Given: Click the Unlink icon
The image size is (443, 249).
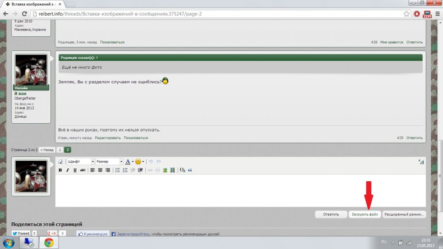Looking at the screenshot, I should (158, 170).
